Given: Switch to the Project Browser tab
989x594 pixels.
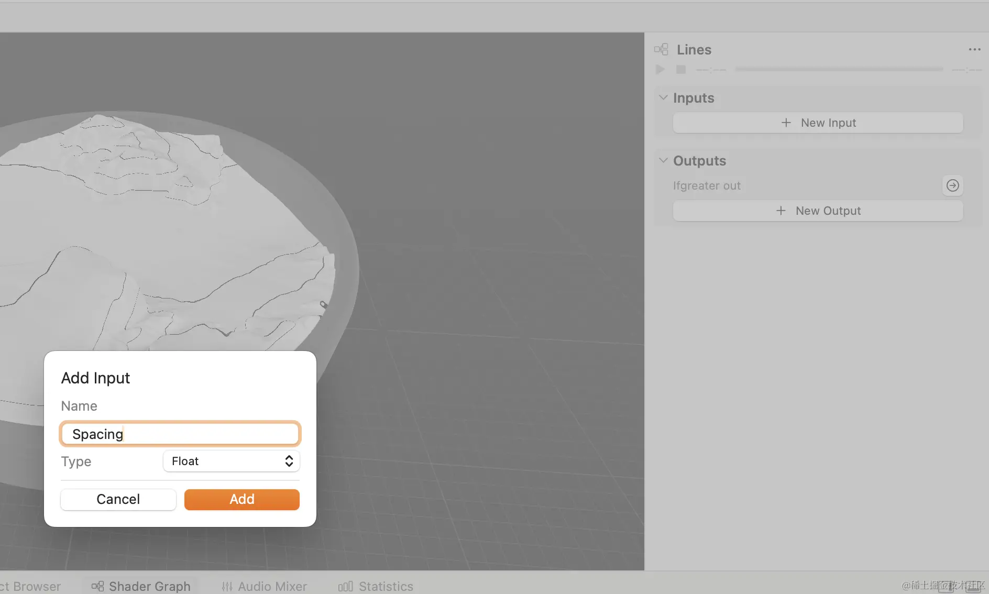Looking at the screenshot, I should [30, 586].
